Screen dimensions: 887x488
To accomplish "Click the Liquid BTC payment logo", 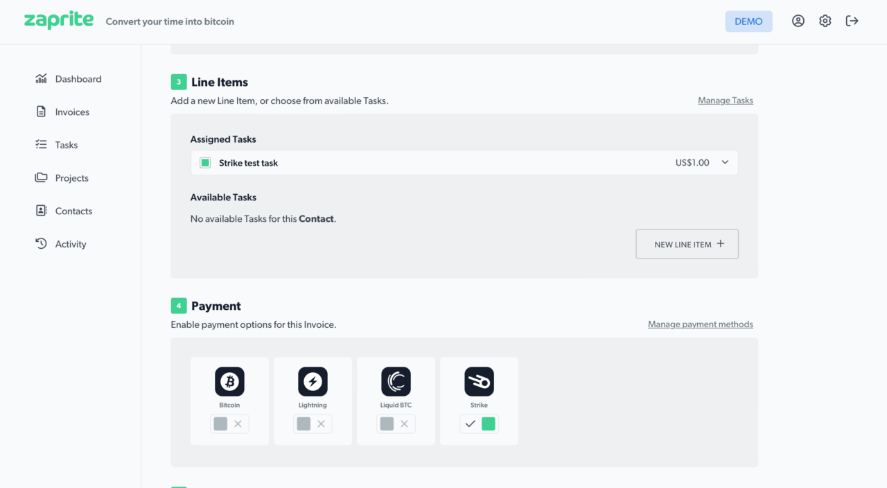I will point(396,381).
